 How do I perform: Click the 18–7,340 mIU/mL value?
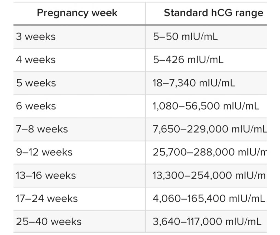pyautogui.click(x=194, y=83)
